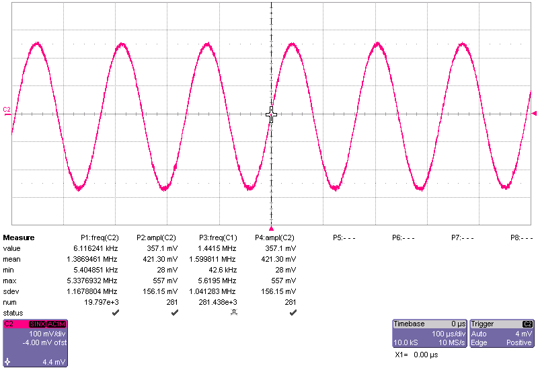Click the trigger delay triangle below the grid
The image size is (538, 368).
click(x=272, y=228)
